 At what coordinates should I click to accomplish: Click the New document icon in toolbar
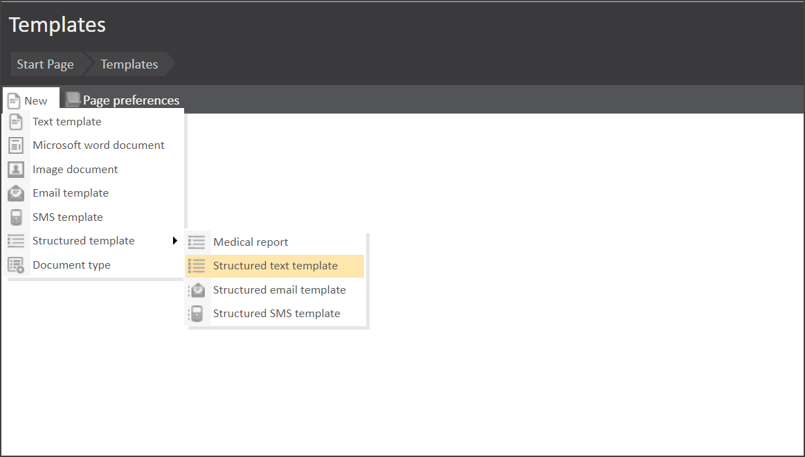pyautogui.click(x=14, y=101)
